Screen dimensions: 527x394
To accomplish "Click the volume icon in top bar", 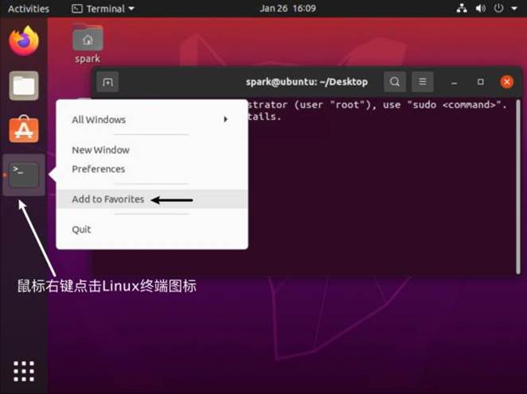I will (480, 8).
